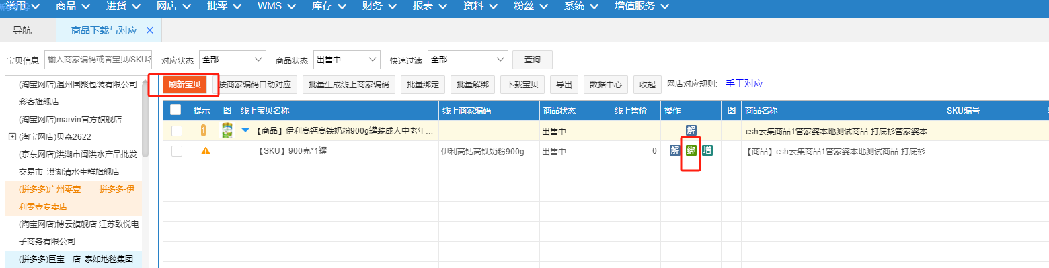This screenshot has width=1049, height=268.
Task: Click the orange number 1 hint badge
Action: (203, 130)
